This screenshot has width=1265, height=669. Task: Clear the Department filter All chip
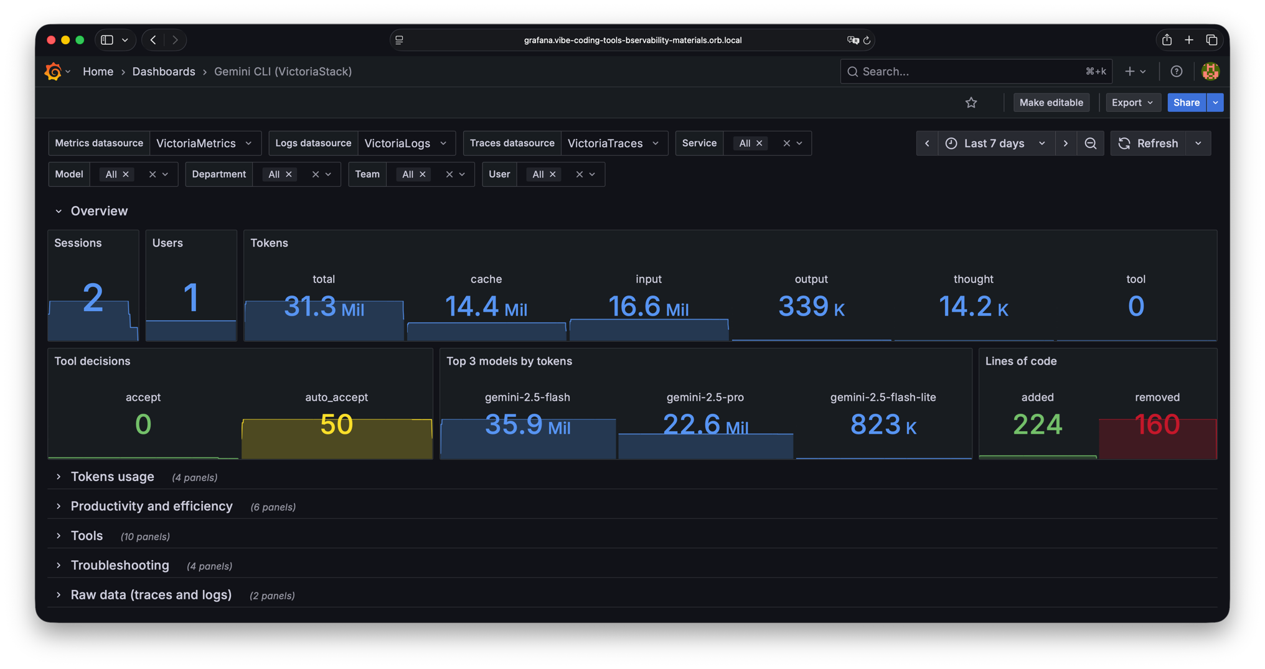289,174
